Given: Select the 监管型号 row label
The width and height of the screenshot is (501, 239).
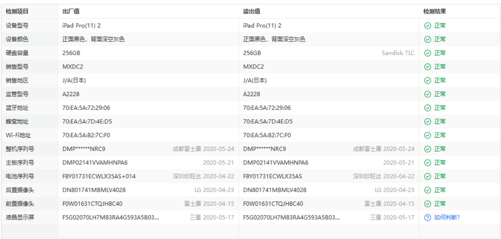Looking at the screenshot, I should (17, 94).
